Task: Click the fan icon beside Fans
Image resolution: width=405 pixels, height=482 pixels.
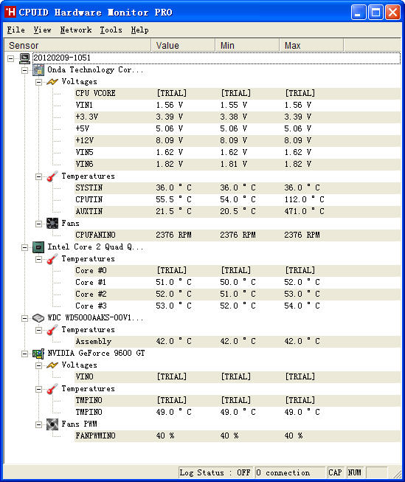Action: click(x=52, y=223)
